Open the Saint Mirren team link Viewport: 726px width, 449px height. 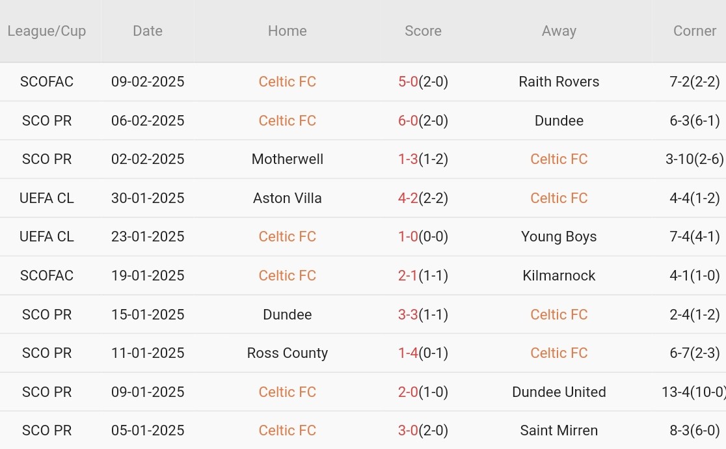pyautogui.click(x=559, y=430)
